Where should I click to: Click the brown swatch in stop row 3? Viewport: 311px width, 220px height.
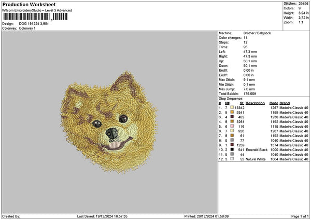232,117
